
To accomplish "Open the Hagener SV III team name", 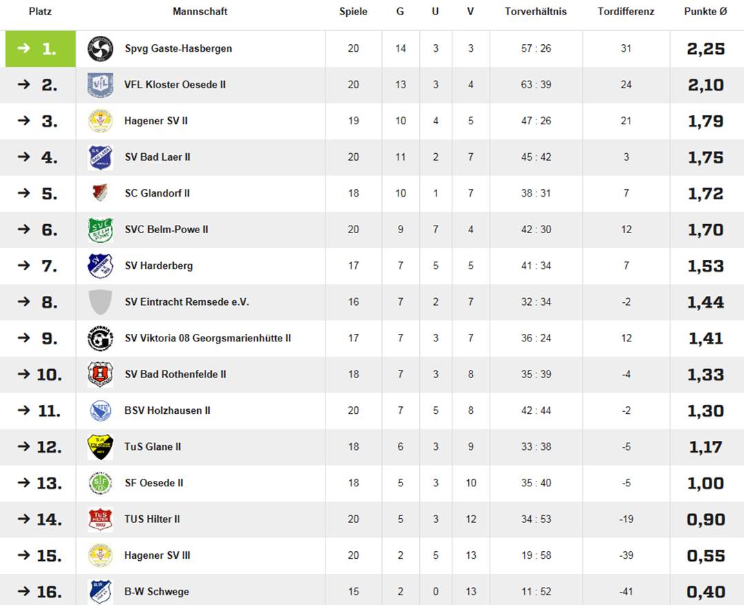I will click(157, 555).
